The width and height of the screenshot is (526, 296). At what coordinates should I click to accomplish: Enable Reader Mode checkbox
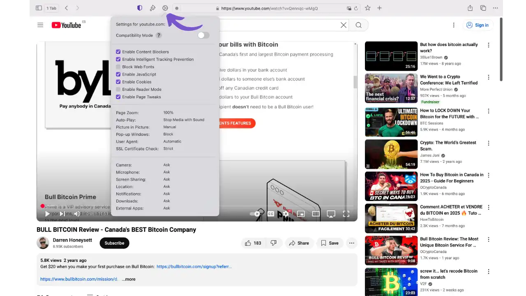(x=118, y=89)
